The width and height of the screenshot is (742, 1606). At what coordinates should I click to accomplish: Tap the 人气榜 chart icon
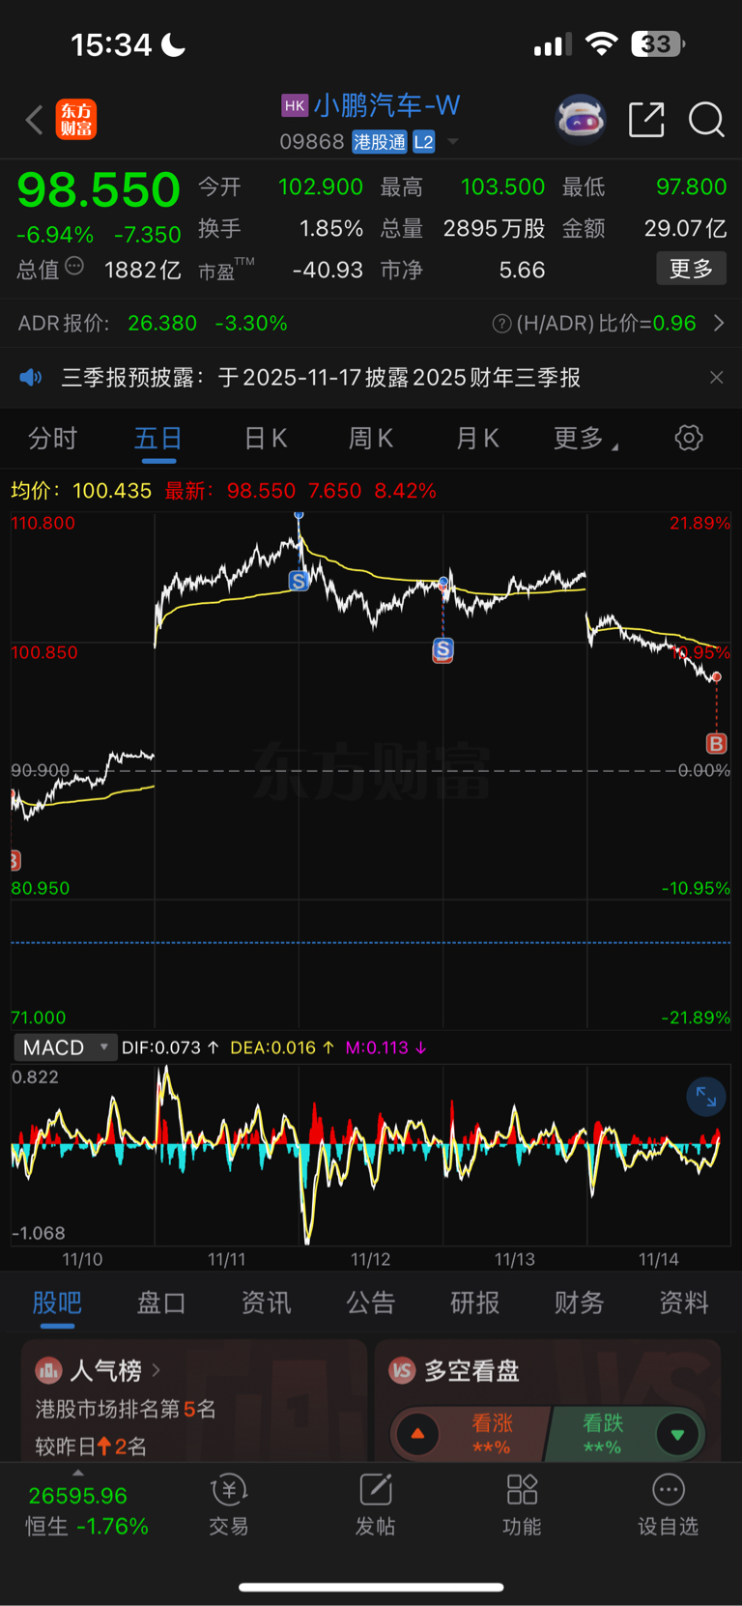click(48, 1370)
